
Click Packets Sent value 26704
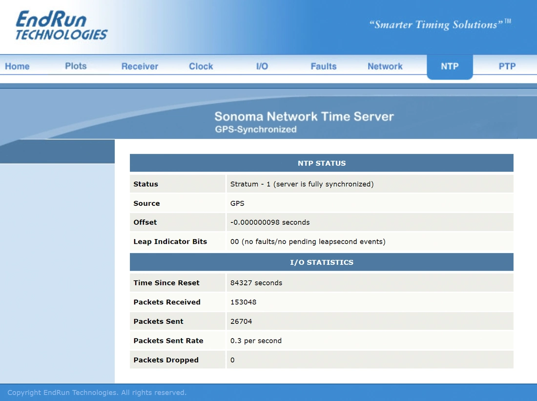click(241, 321)
